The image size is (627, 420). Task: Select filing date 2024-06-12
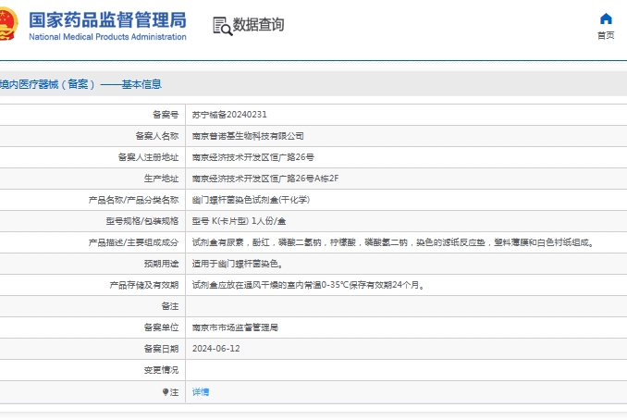[215, 349]
